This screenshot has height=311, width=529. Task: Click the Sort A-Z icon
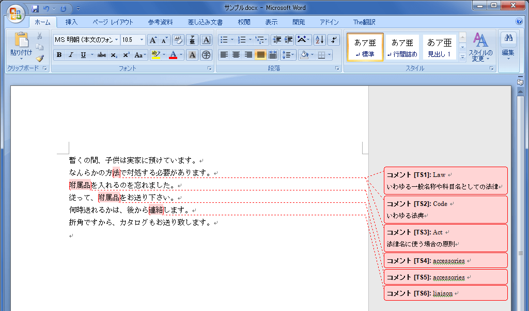point(319,40)
